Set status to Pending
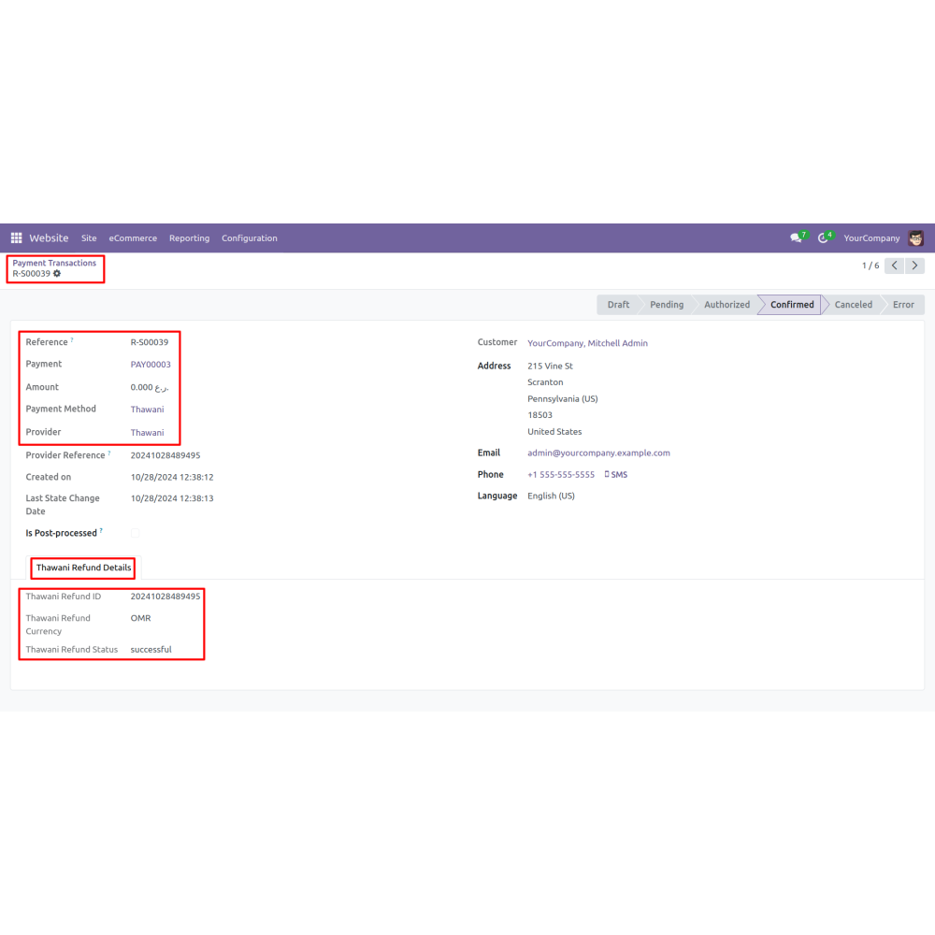 (667, 305)
